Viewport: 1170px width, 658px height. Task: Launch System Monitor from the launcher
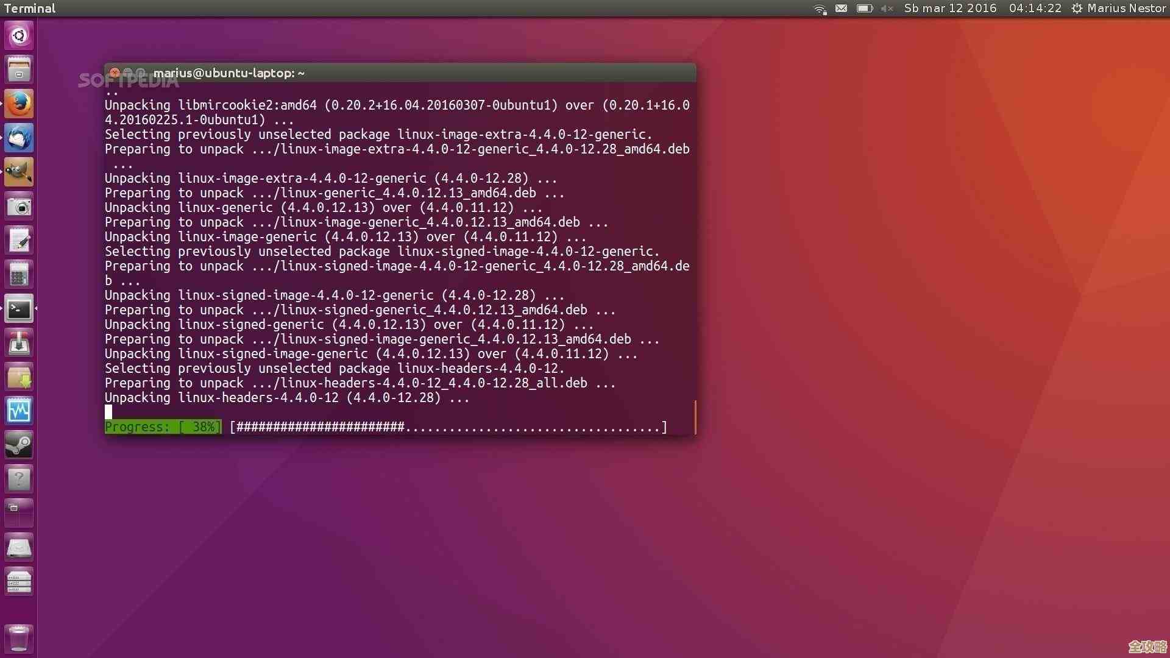click(19, 411)
